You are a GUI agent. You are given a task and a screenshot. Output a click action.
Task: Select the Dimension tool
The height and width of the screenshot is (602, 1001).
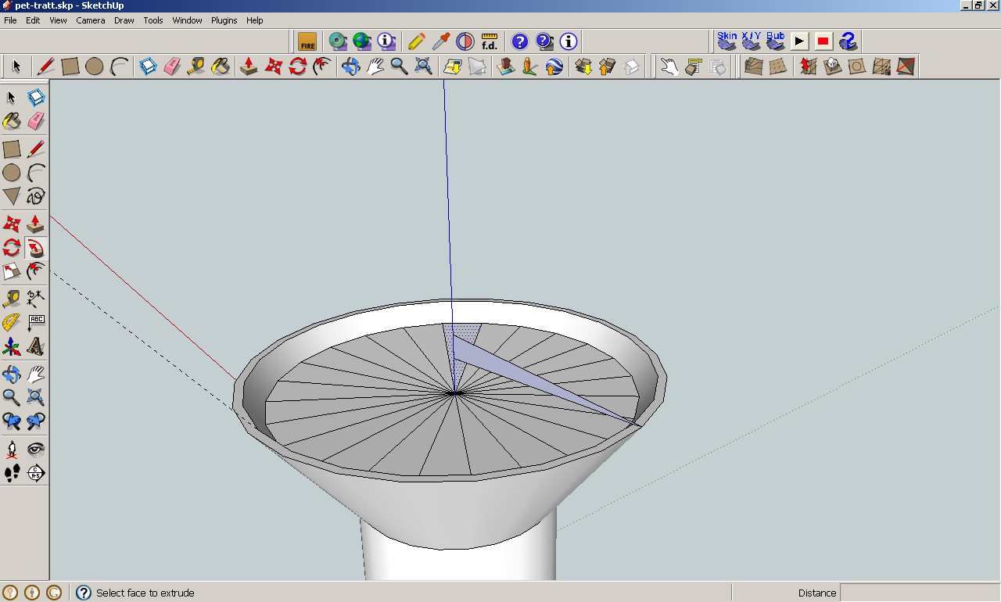pos(36,297)
